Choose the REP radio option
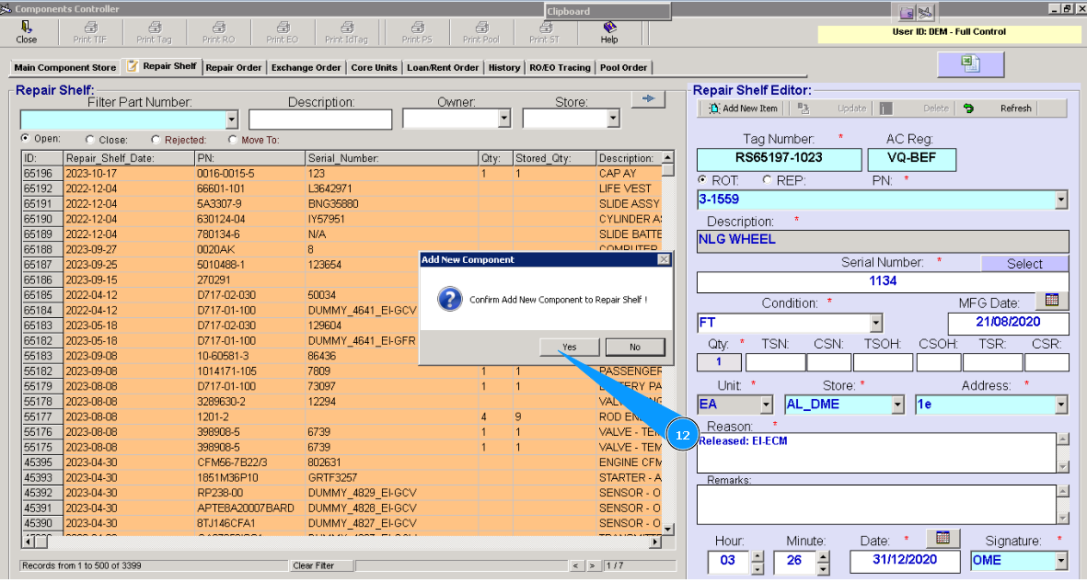 click(x=767, y=180)
